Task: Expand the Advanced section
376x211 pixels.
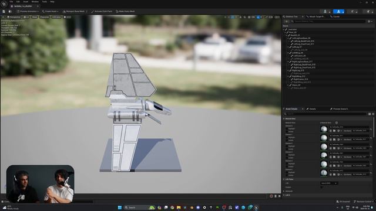Action: [x=284, y=191]
